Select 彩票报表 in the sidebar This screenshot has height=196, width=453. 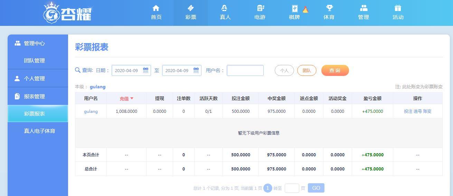click(x=38, y=114)
